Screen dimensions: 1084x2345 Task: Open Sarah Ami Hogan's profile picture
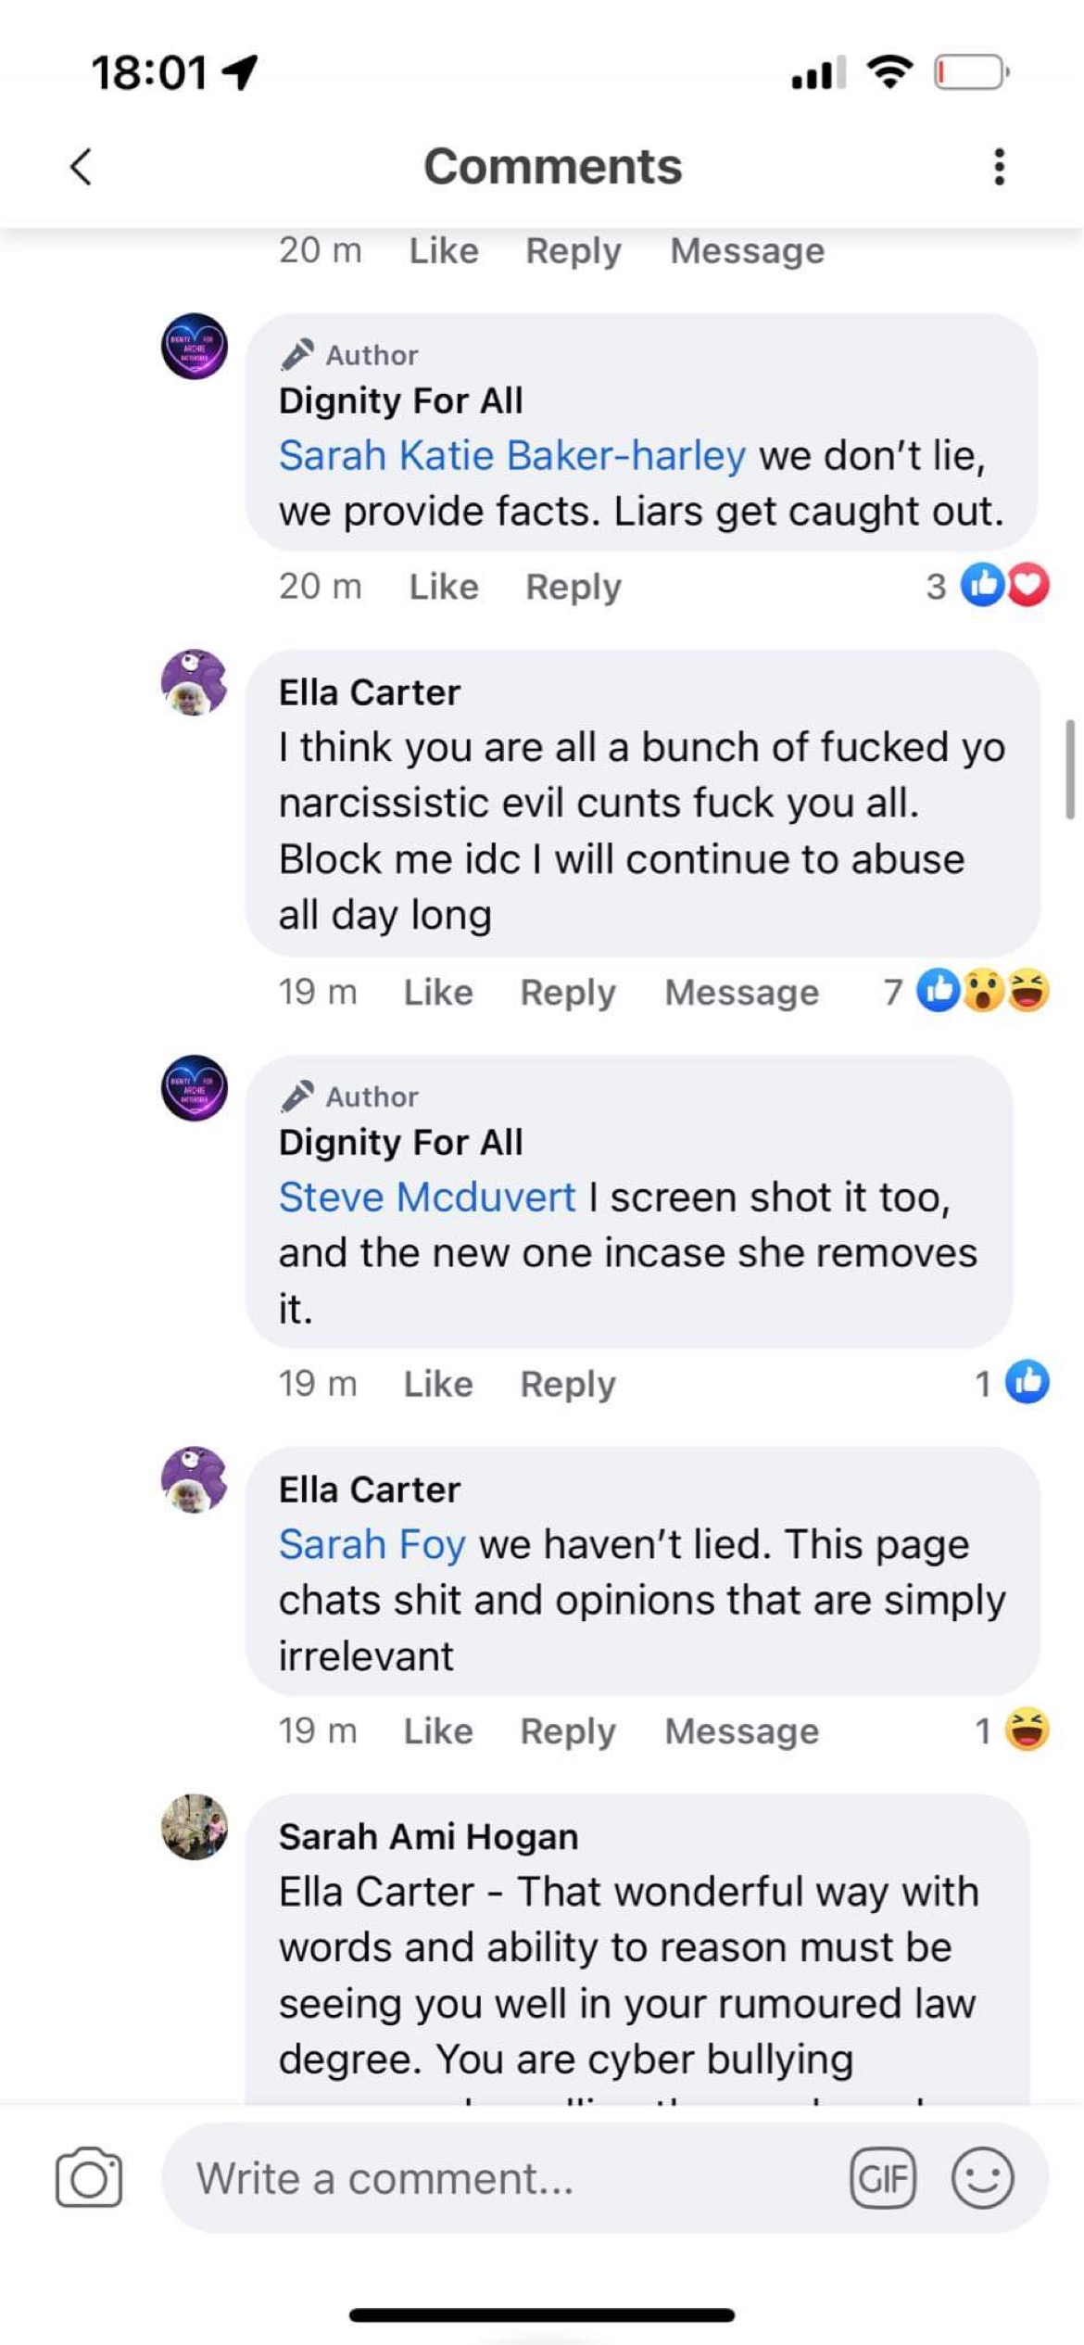195,1827
